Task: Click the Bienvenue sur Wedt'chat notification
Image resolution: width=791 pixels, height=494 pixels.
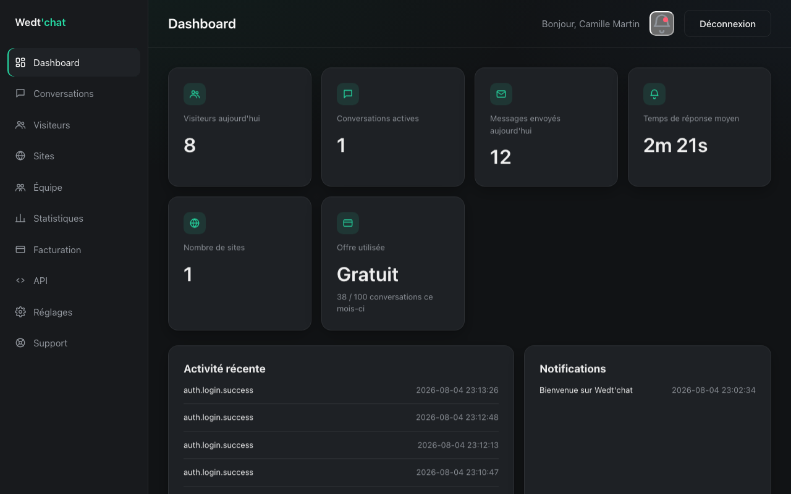Action: tap(586, 390)
